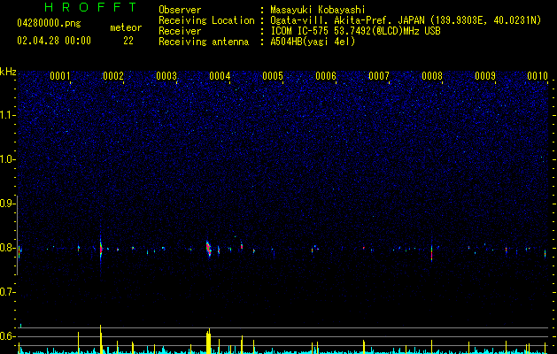Click the date stamp 02.04.28 00:00

(54, 41)
